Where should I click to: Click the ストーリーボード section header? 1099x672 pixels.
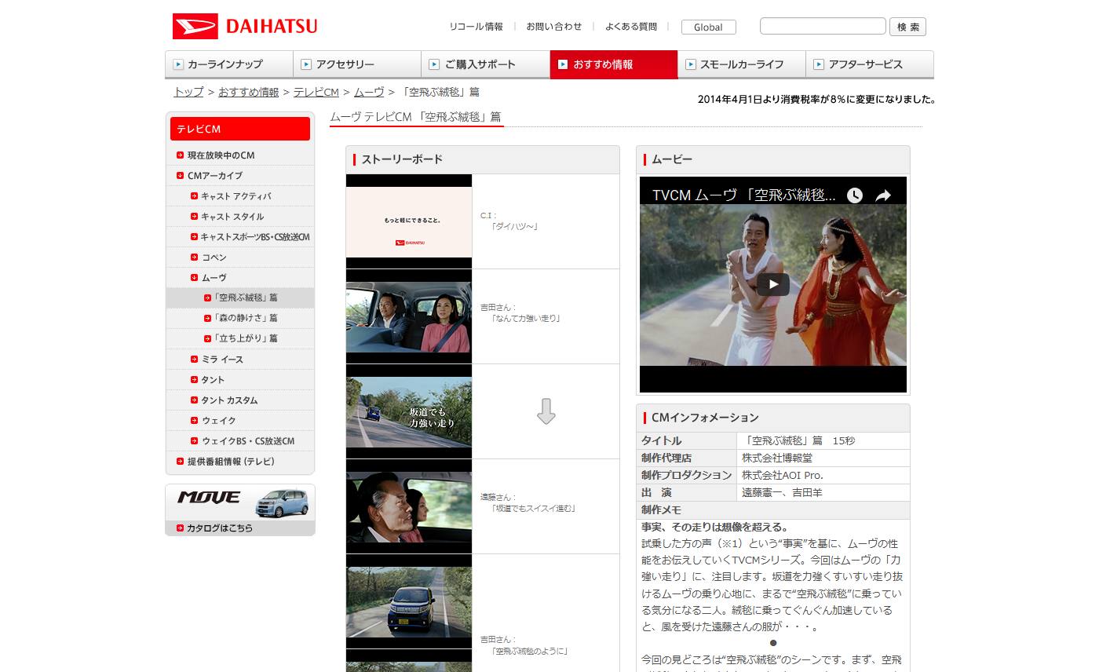(483, 159)
